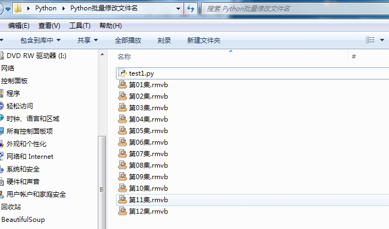The width and height of the screenshot is (389, 229).
Task: Open the 编辑(E) menu
Action: pyautogui.click(x=19, y=25)
